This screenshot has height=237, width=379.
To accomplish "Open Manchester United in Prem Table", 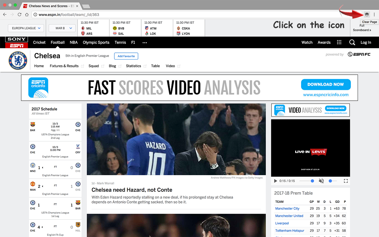I will point(289,216).
